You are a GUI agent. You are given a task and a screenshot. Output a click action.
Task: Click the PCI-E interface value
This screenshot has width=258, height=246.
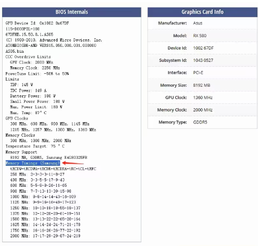tap(198, 73)
